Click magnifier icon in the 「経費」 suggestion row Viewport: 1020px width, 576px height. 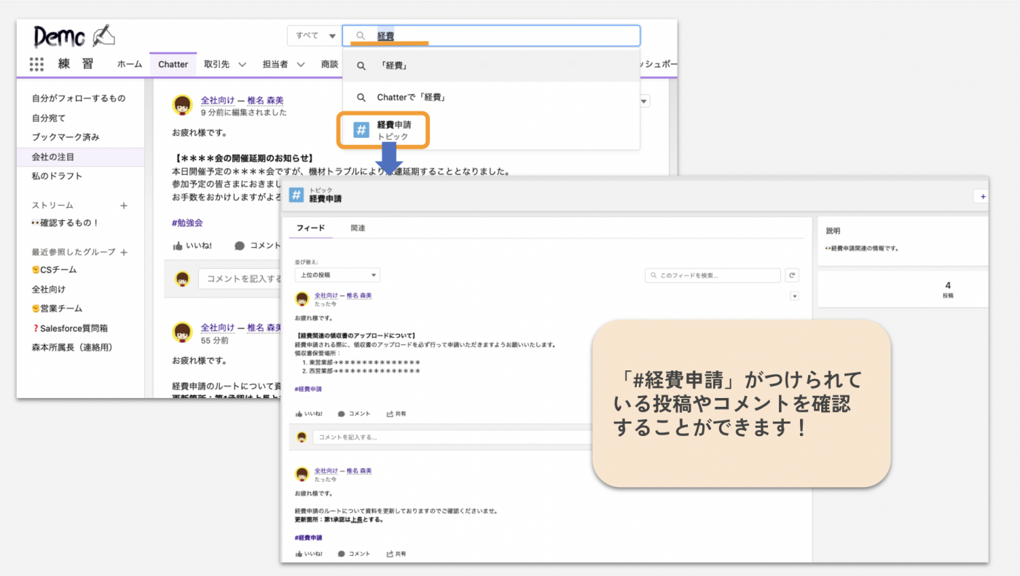coord(361,66)
